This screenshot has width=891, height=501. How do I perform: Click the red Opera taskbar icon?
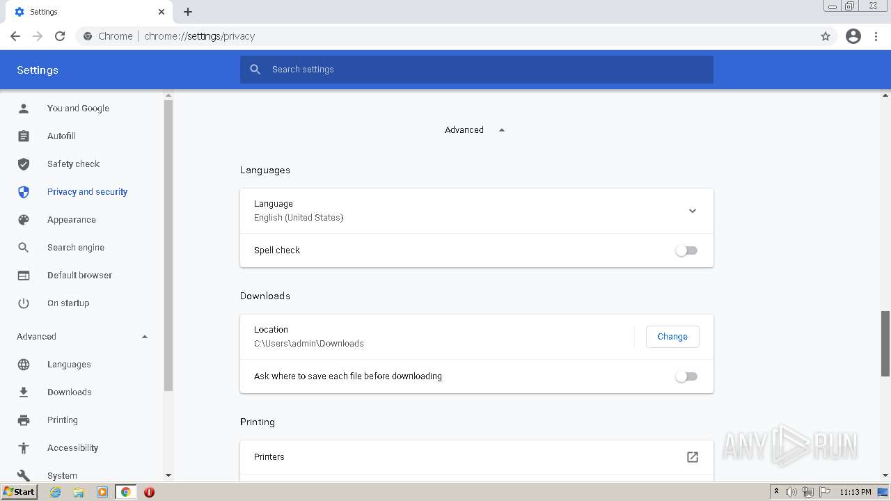(149, 492)
